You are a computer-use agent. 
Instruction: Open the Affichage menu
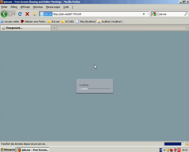point(25,7)
